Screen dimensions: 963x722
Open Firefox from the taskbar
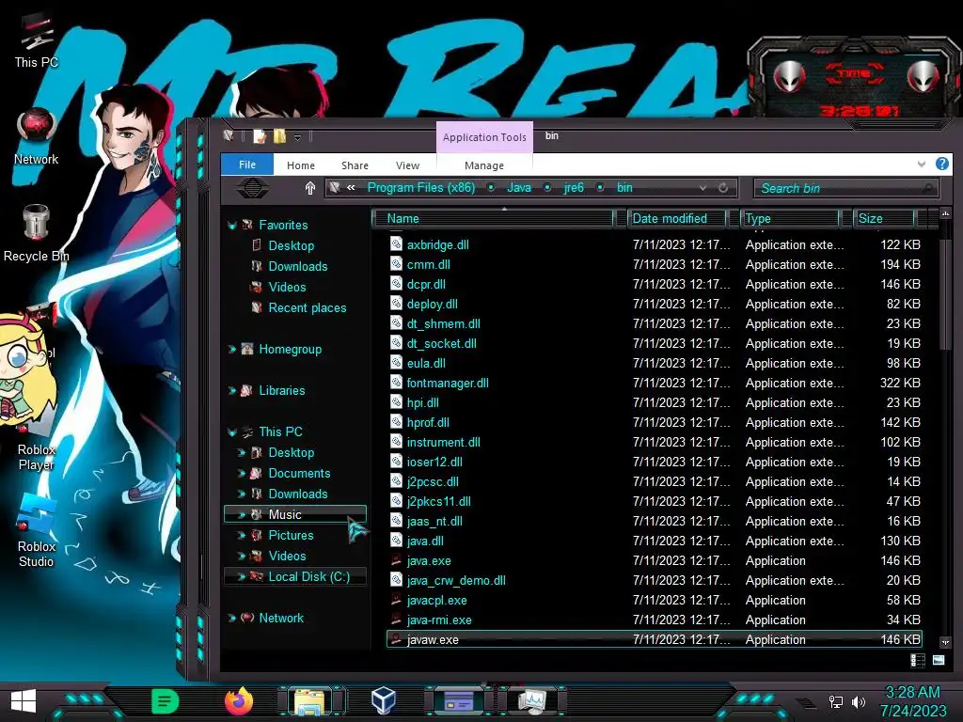238,700
